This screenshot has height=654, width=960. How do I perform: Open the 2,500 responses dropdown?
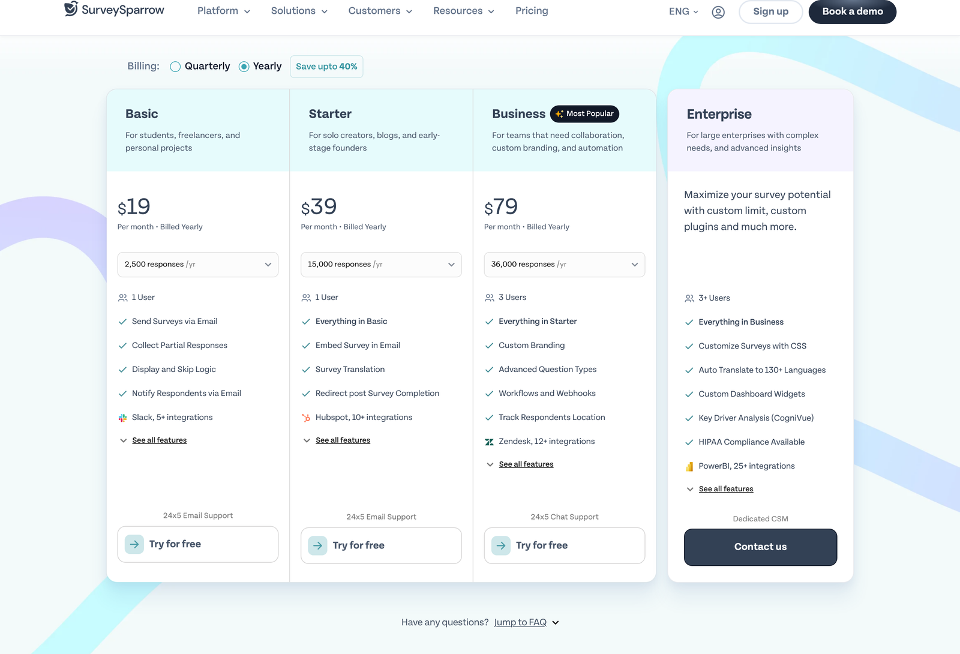pyautogui.click(x=198, y=265)
